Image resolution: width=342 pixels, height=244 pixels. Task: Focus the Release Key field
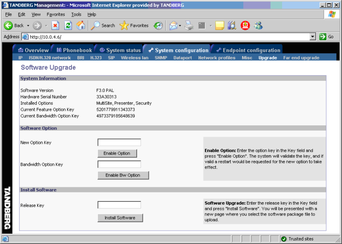coord(119,205)
